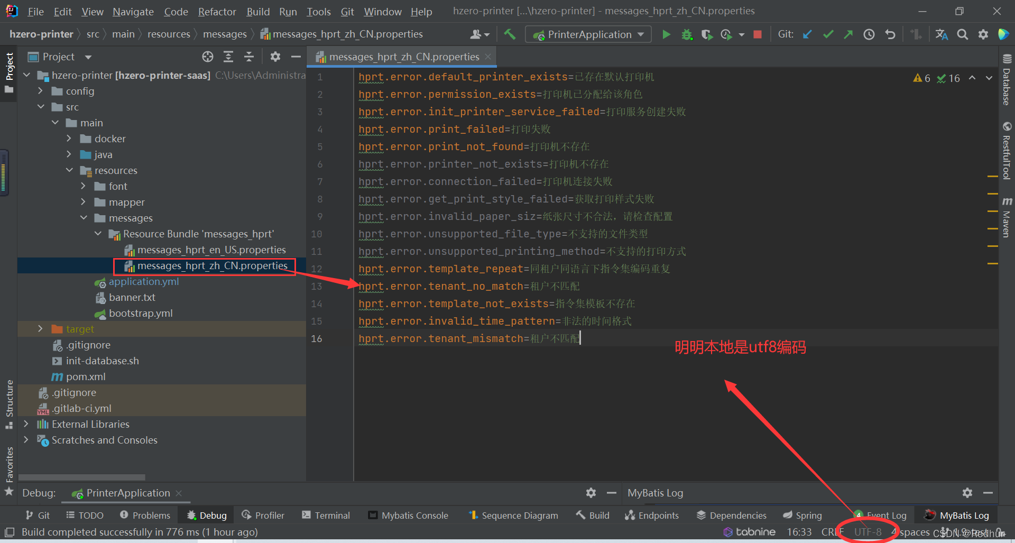Open the Database tool window
1015x543 pixels.
coord(1007,79)
